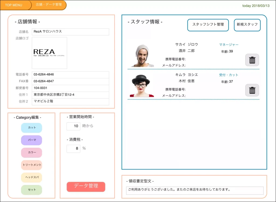Click trash icon for キムラ ヨシエ

252,90
